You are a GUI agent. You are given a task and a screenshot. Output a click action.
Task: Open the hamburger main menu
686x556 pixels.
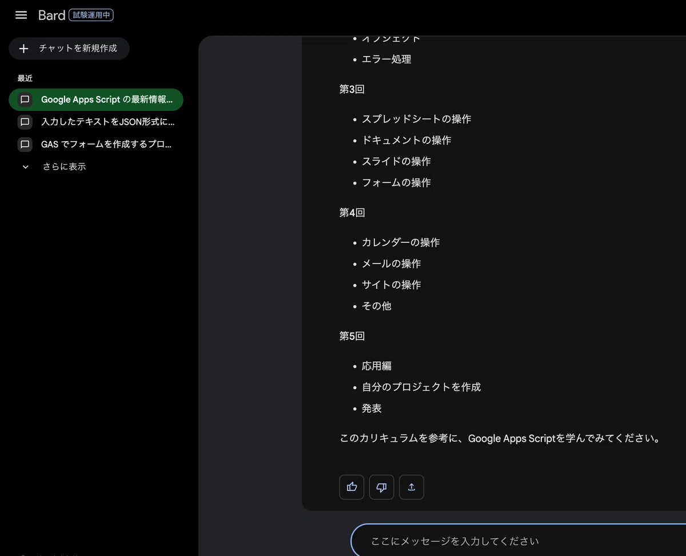(x=21, y=15)
